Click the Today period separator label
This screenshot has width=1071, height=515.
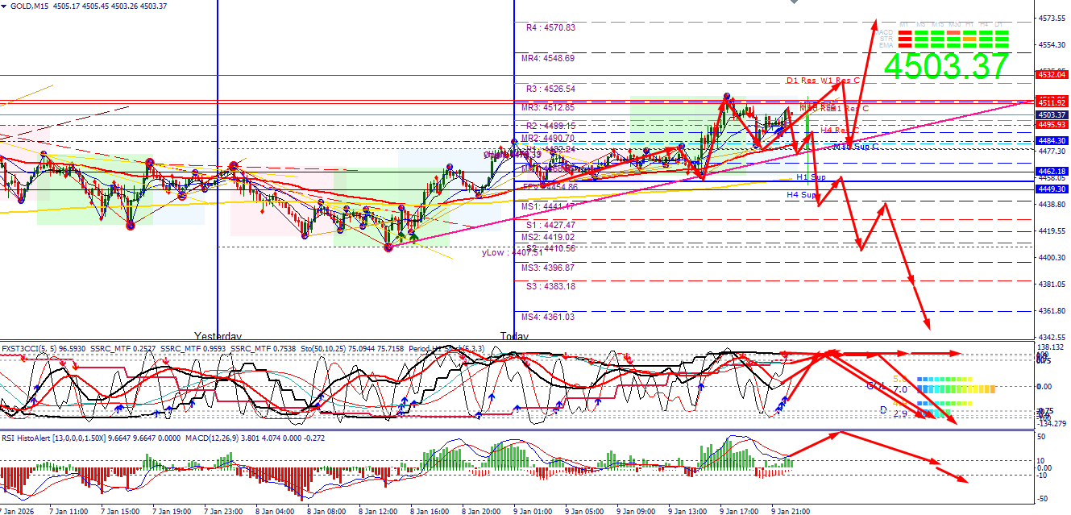tap(514, 335)
